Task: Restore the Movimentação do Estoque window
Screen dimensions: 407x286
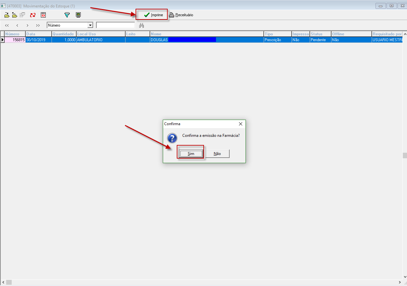Action: point(391,6)
